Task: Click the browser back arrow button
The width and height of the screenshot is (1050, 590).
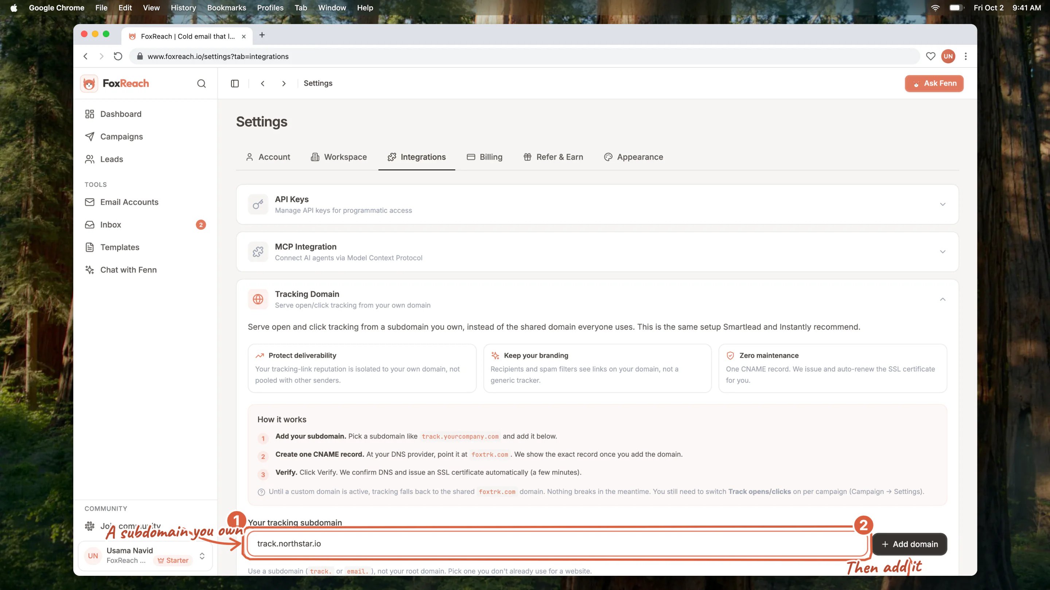Action: (86, 56)
